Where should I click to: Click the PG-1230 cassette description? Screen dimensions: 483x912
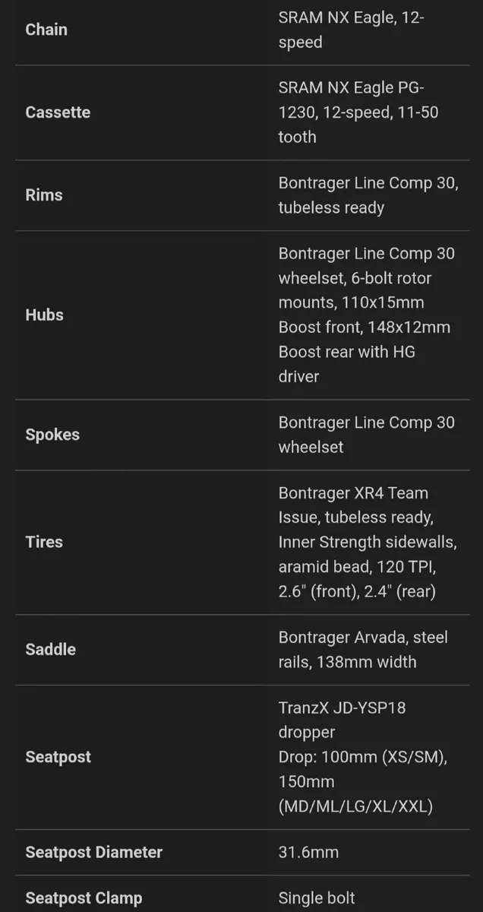pos(358,112)
